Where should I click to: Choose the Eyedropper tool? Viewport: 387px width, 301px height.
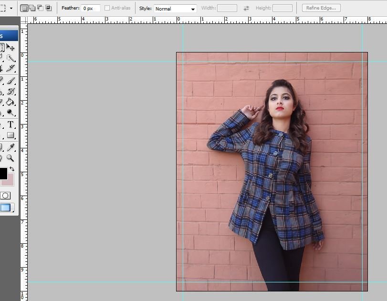point(10,147)
